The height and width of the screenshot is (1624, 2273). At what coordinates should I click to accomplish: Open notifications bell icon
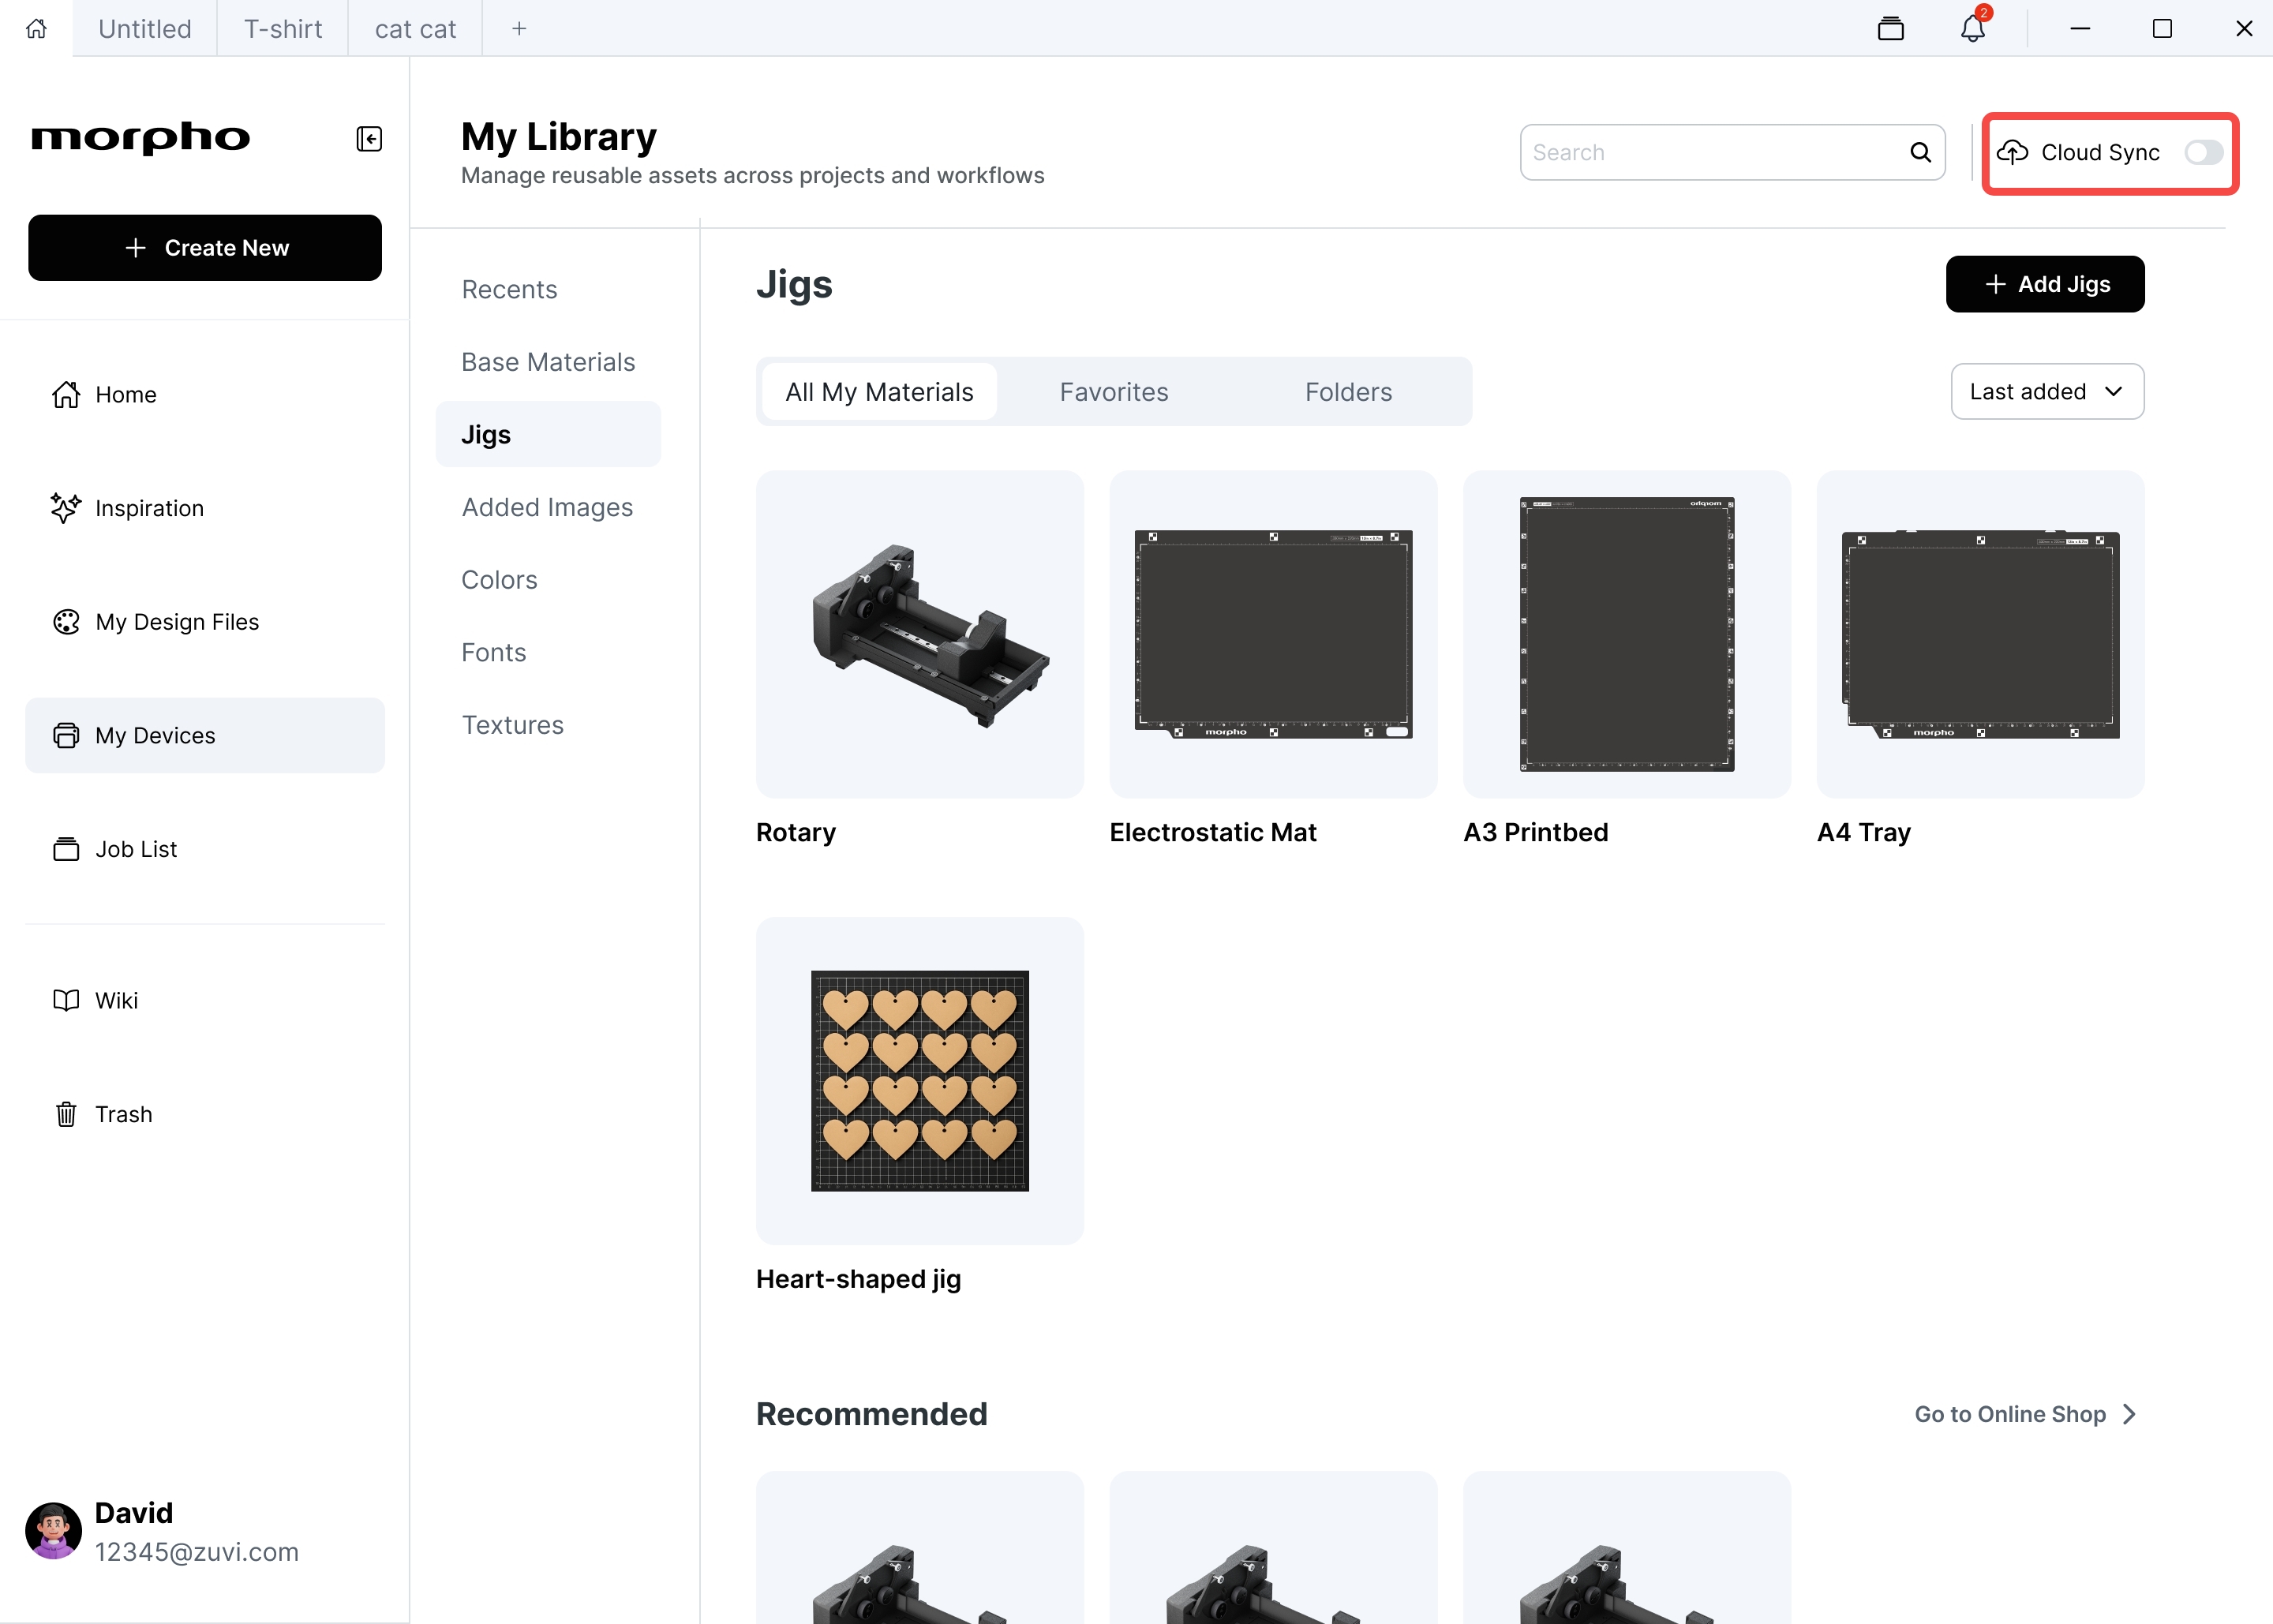tap(1972, 28)
